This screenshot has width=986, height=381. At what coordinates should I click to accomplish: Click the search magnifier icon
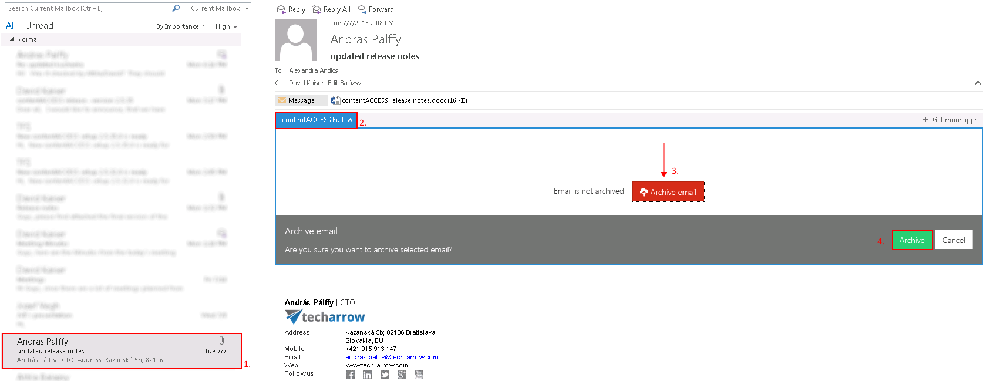(176, 8)
